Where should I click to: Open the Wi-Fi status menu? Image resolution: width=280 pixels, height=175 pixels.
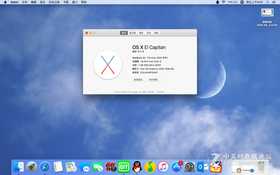click(223, 2)
